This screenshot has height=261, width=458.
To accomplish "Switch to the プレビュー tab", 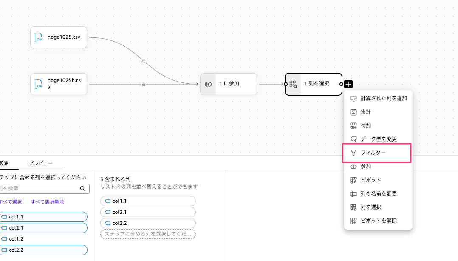I will coord(41,163).
